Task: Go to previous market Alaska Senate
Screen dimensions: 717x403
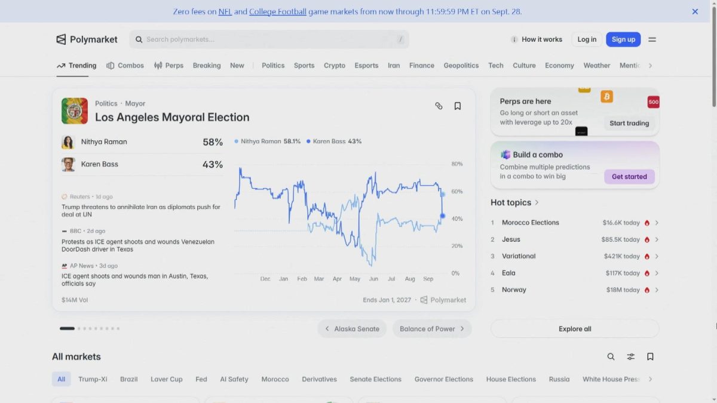Action: (x=352, y=329)
